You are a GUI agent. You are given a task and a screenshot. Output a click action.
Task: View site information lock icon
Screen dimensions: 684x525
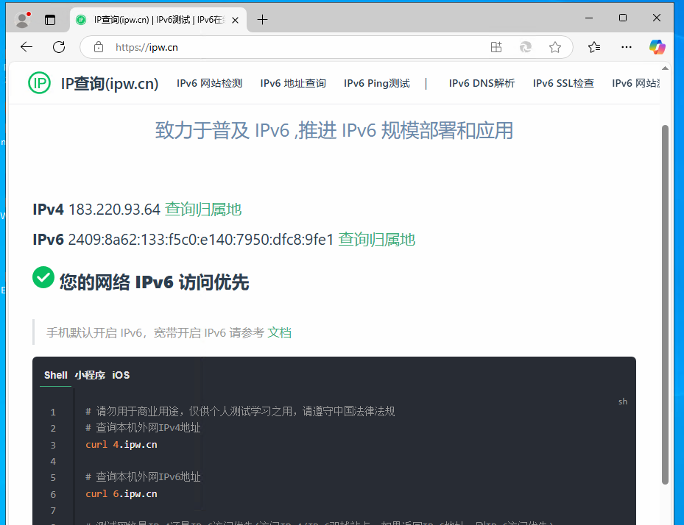coord(99,47)
